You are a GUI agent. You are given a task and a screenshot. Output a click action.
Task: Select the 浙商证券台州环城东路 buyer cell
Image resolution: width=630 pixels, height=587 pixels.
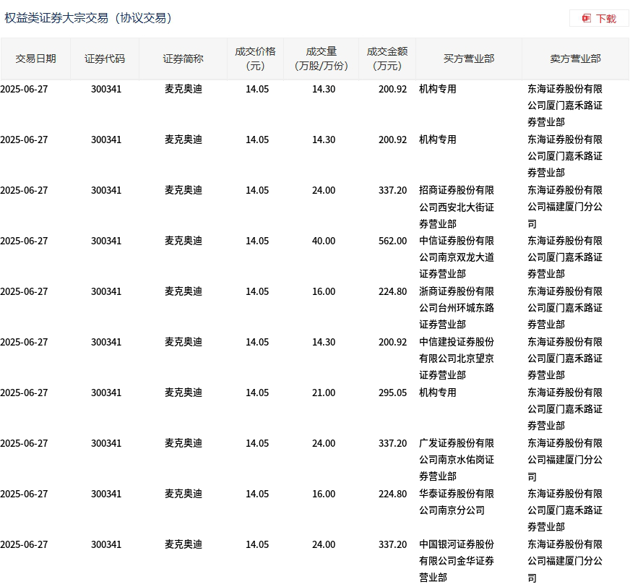coord(457,308)
